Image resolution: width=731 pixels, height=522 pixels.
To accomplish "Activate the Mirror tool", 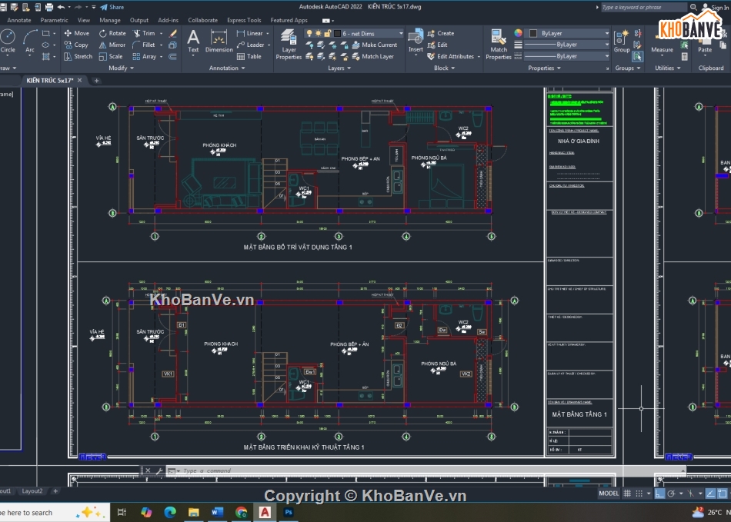I will click(112, 45).
